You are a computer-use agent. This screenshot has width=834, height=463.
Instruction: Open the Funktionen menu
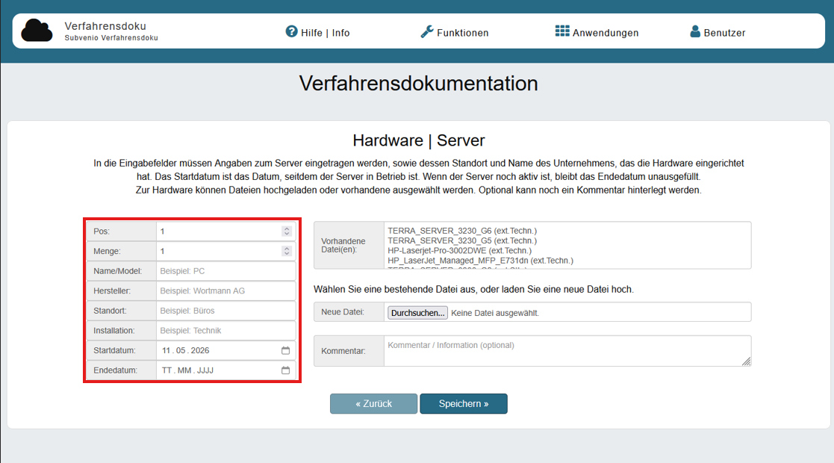coord(455,32)
